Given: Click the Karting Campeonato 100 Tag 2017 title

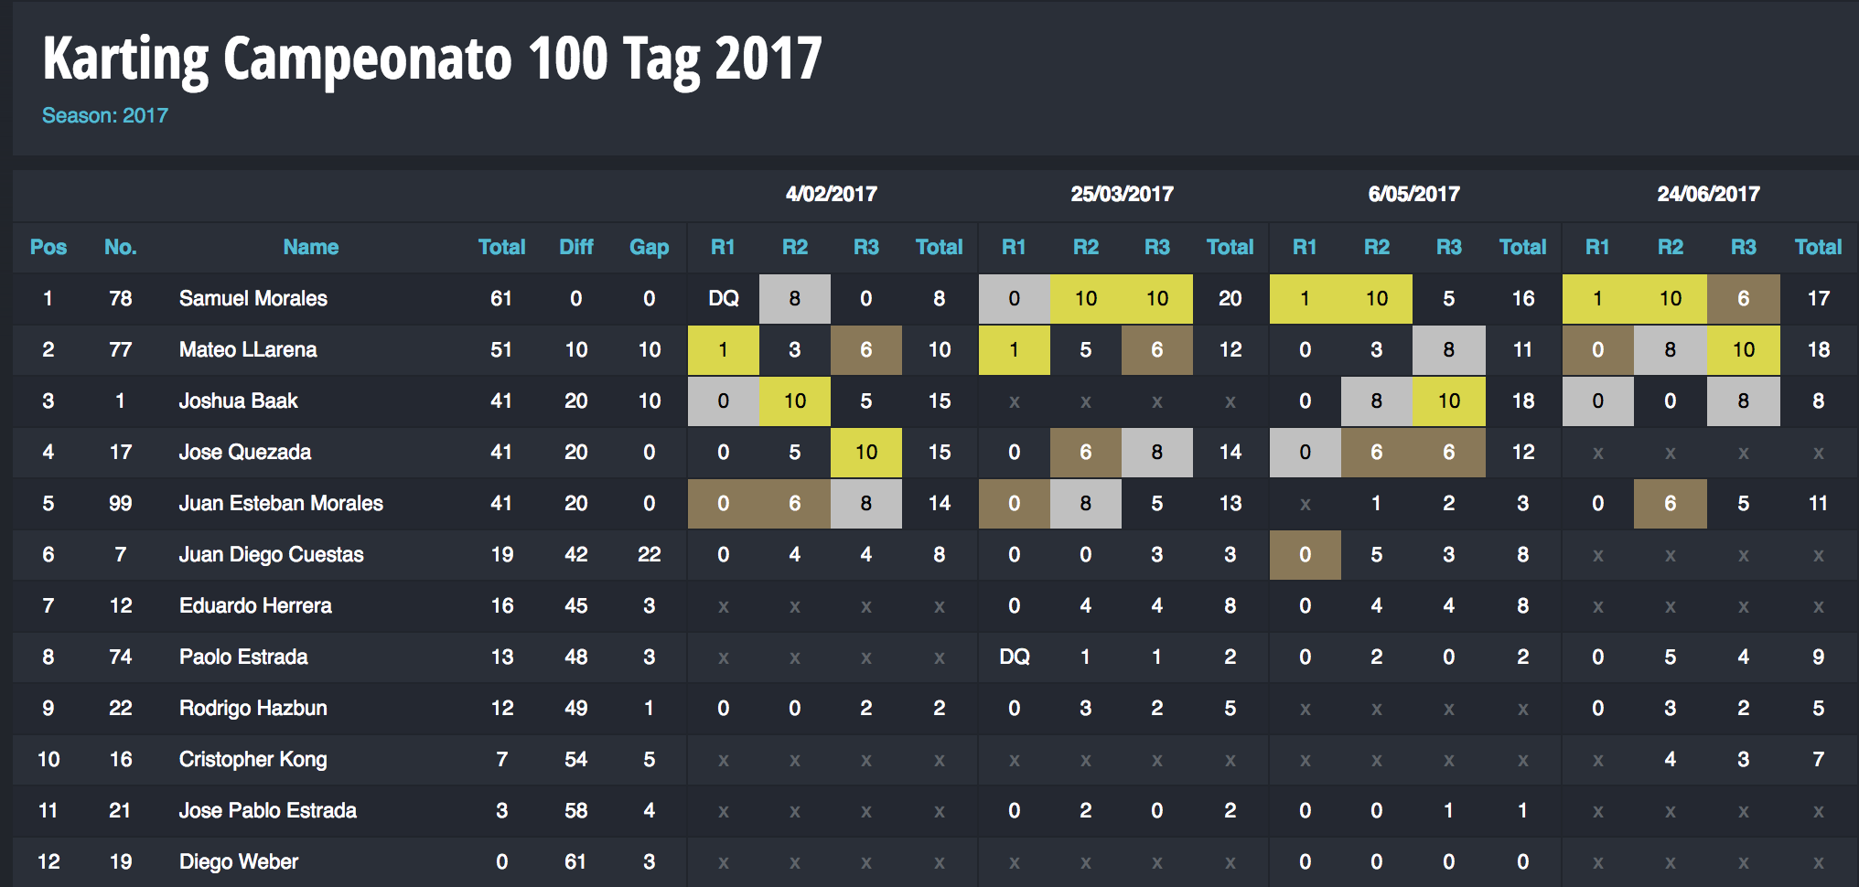Looking at the screenshot, I should tap(433, 59).
